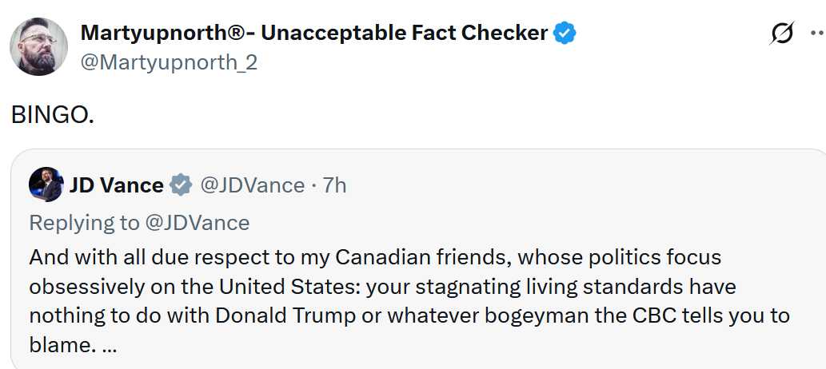Screen dimensions: 826x369
Task: Click @JDVance in the Replying to line
Action: [198, 222]
